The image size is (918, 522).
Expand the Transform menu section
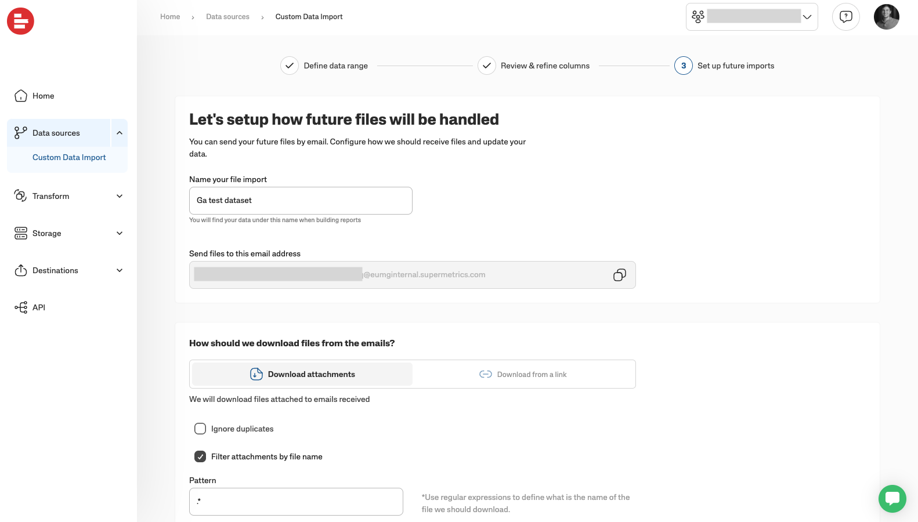120,196
